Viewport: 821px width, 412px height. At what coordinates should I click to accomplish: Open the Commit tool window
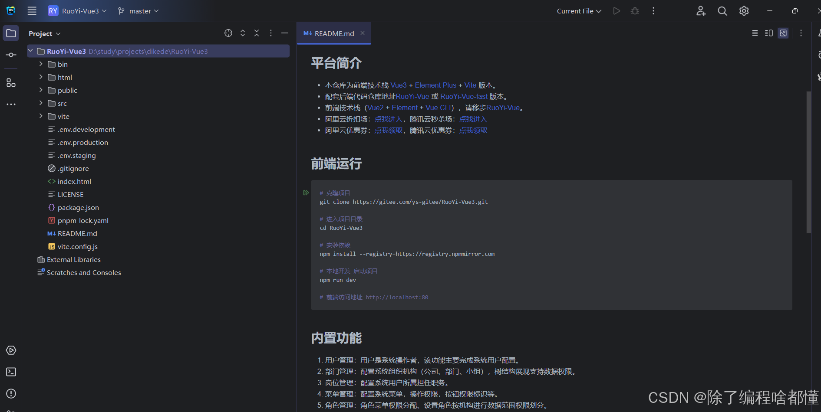tap(11, 55)
